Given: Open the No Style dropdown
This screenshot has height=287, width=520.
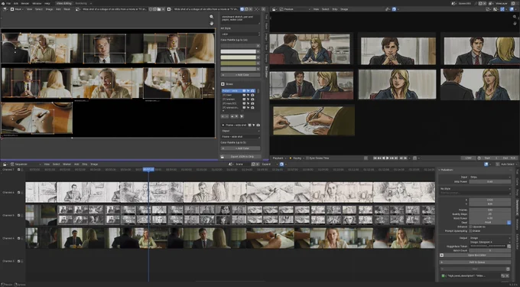Looking at the screenshot, I should [x=475, y=188].
